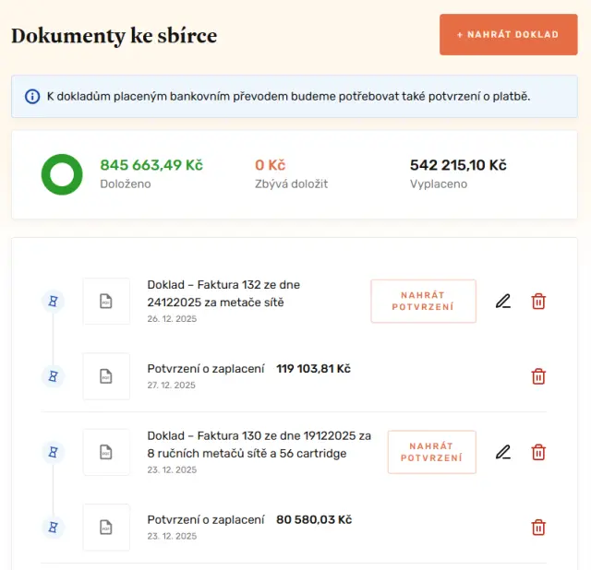Click the Faktura 132 document title

[x=223, y=293]
